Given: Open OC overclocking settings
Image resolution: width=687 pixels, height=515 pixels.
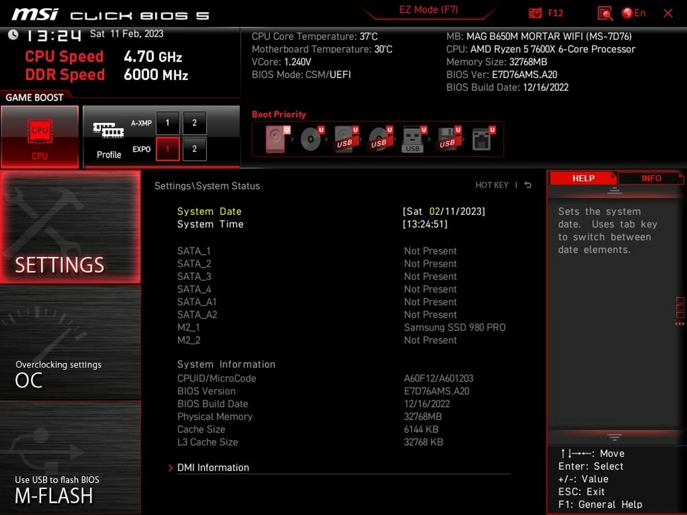Looking at the screenshot, I should 70,343.
